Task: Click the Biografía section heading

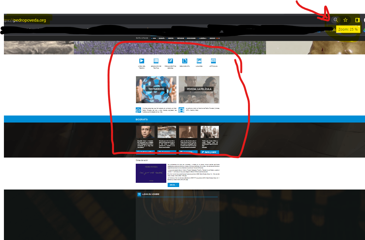Action: coord(142,120)
